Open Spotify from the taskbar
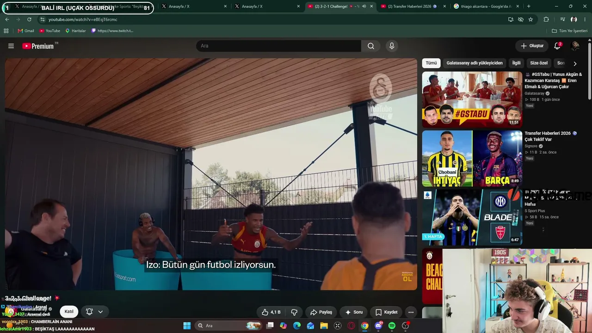 pyautogui.click(x=392, y=326)
